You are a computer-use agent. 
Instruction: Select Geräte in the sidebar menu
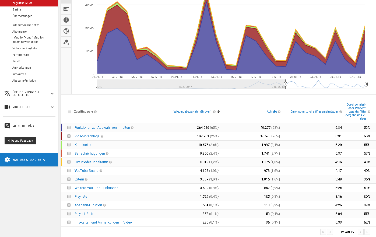pyautogui.click(x=17, y=9)
